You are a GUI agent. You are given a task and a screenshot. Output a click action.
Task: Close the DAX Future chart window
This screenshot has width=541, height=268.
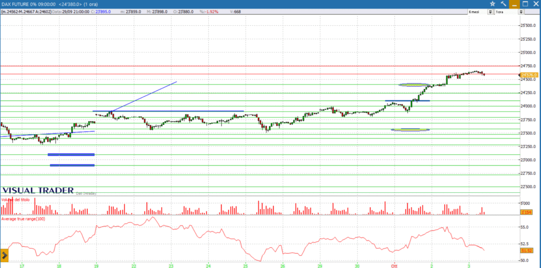[x=535, y=4]
